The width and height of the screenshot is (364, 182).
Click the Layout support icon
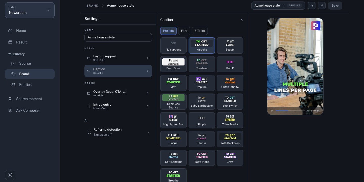(x=89, y=58)
